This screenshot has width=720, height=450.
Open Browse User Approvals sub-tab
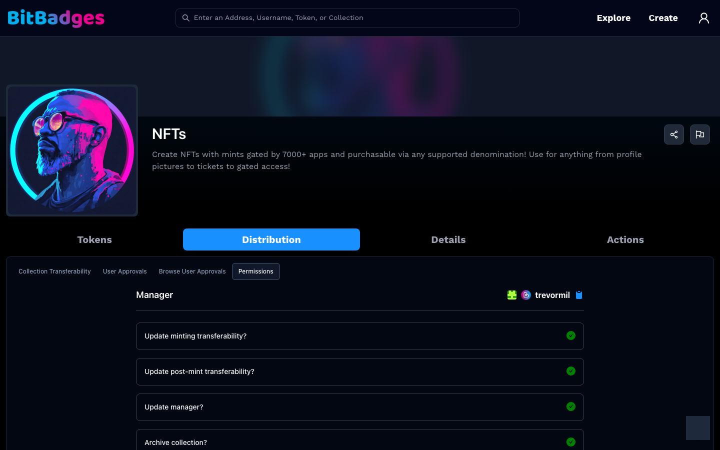tap(192, 271)
